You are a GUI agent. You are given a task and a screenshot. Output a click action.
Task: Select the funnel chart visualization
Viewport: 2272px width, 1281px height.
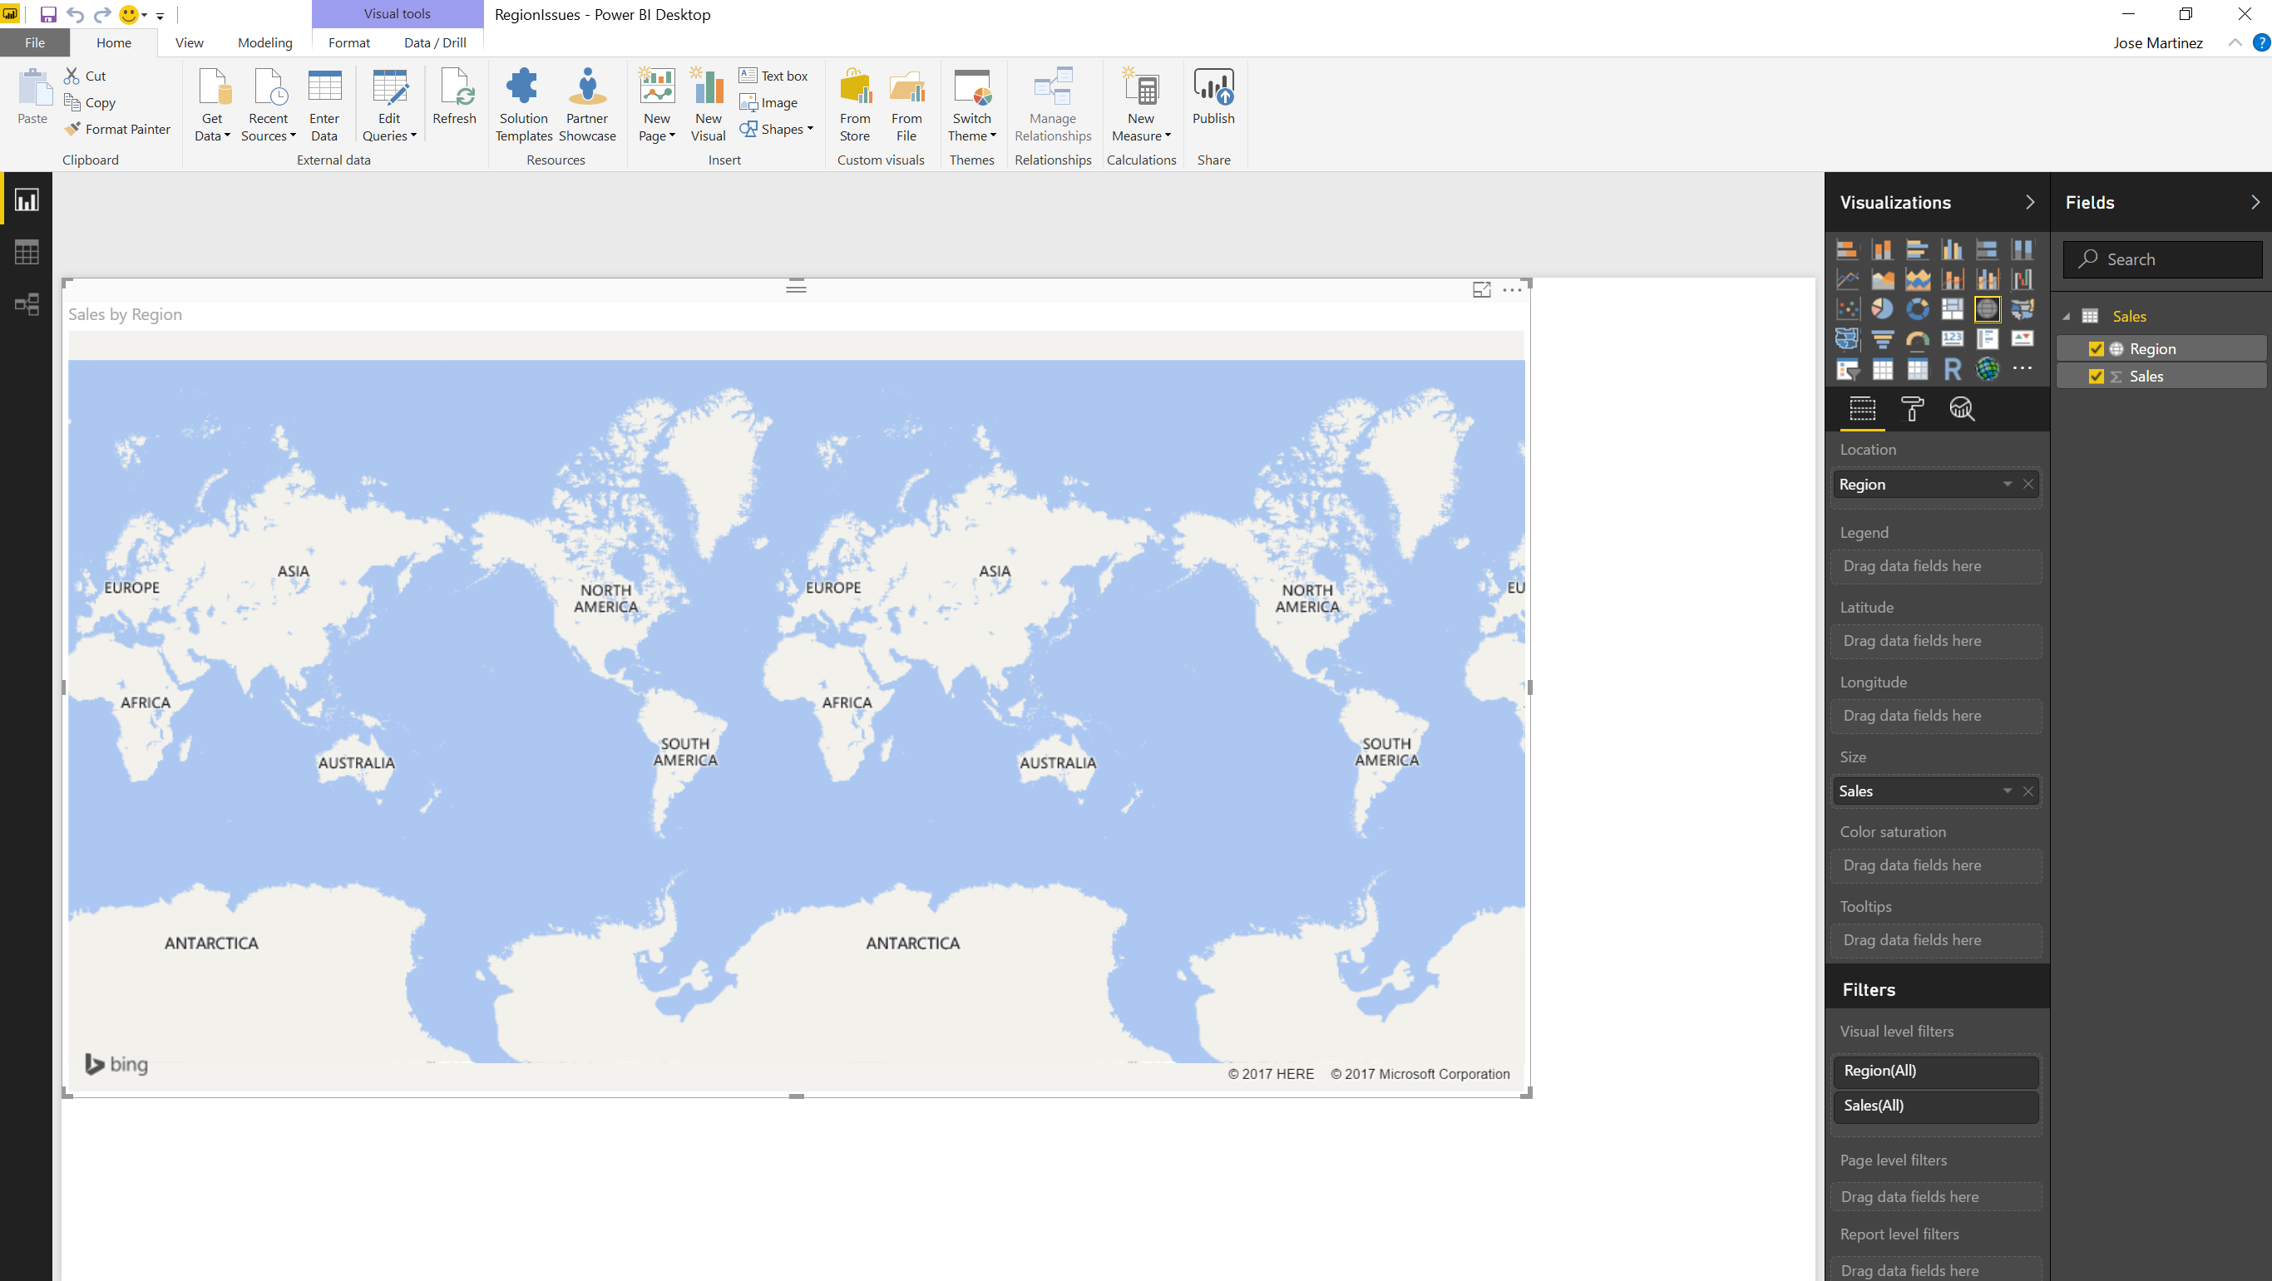point(1882,339)
